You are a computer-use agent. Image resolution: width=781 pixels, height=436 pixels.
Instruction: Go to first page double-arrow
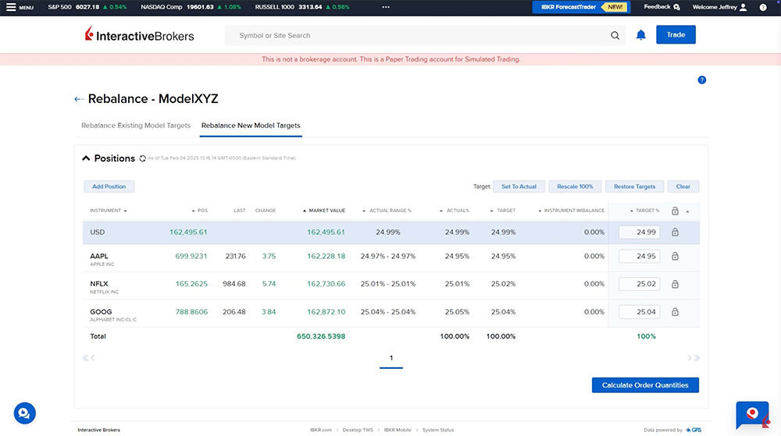[x=85, y=358]
